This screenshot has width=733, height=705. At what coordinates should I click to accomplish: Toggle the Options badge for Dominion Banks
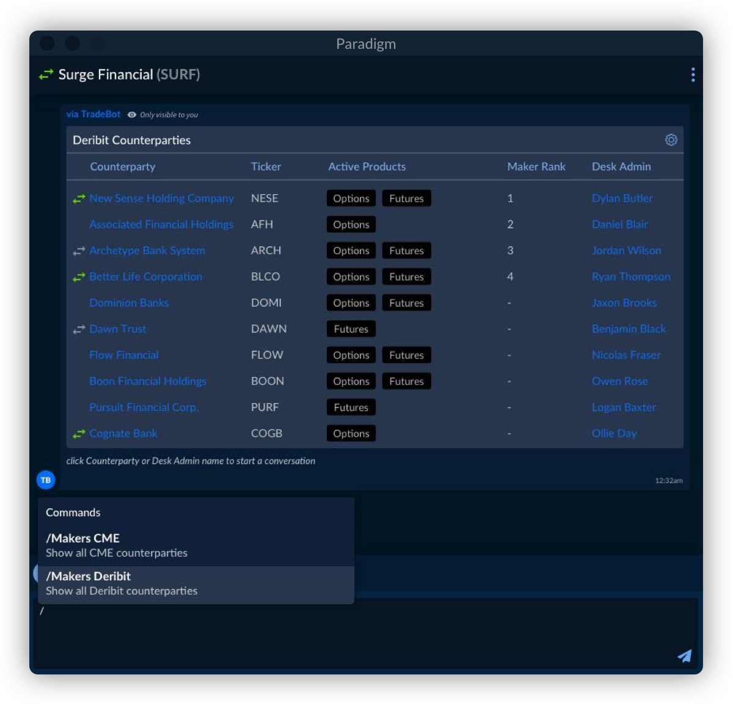pyautogui.click(x=351, y=302)
